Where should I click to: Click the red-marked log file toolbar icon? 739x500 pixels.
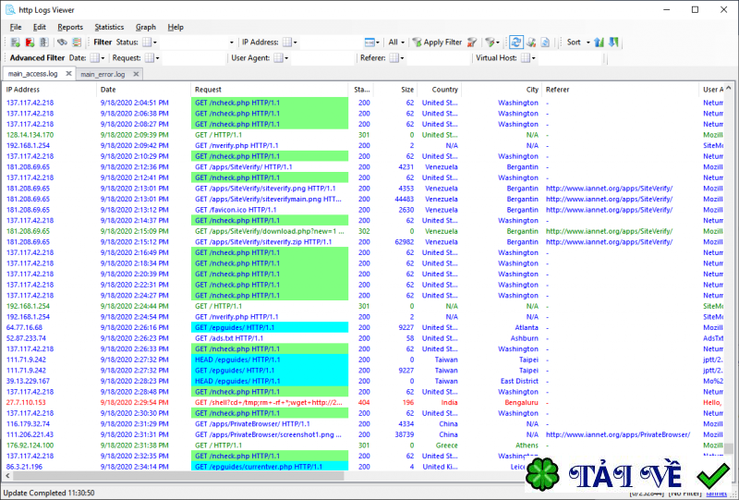[x=29, y=43]
